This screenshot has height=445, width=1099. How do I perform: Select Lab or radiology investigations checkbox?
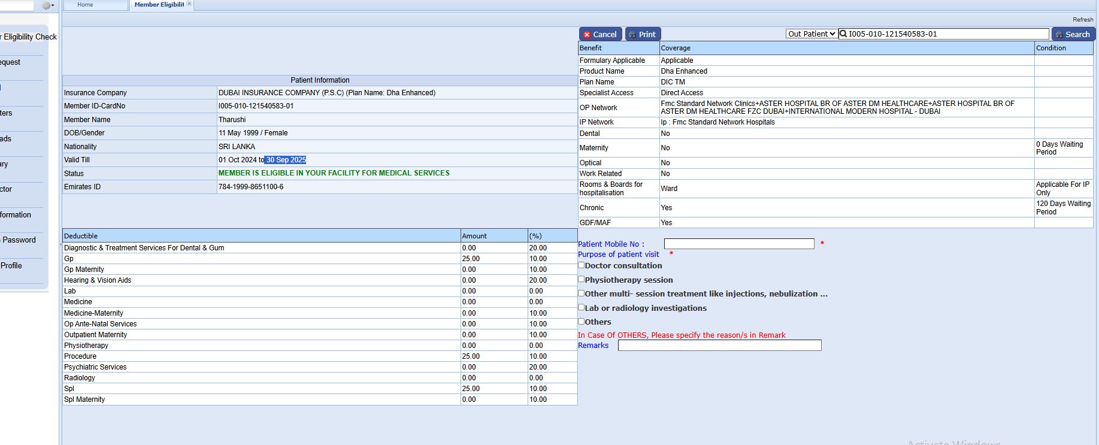(x=581, y=307)
